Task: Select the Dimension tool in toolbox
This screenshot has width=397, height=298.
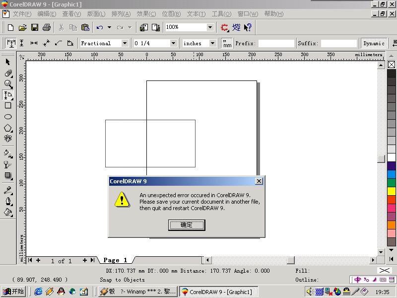Action: tap(8, 95)
